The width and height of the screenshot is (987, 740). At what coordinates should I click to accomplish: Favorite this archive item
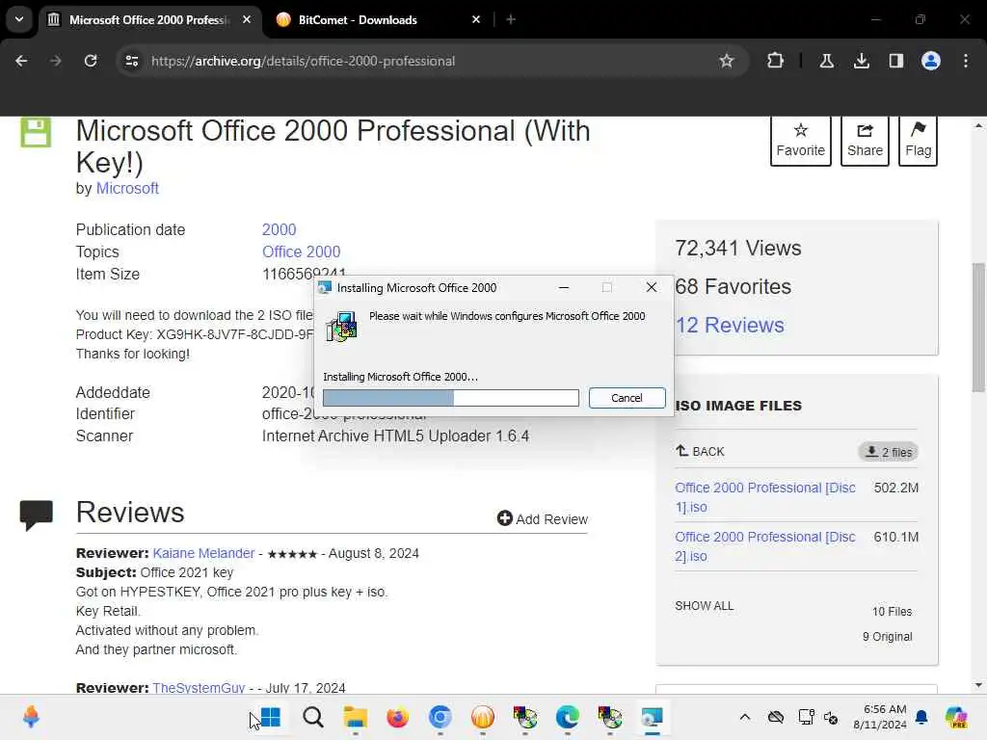[800, 141]
